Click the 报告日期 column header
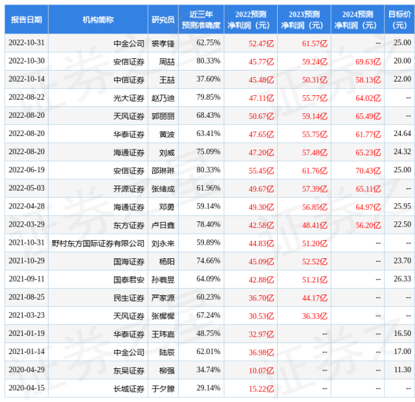The height and width of the screenshot is (402, 415). coord(27,19)
